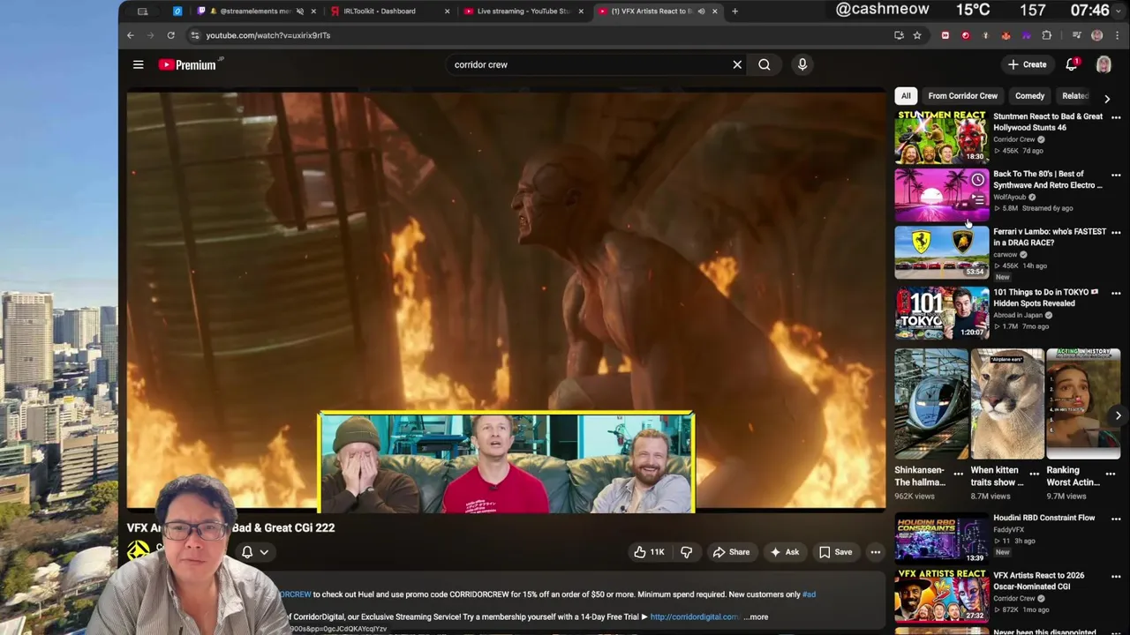Mute the VFX Artists React tab audio
The height and width of the screenshot is (635, 1130).
click(x=701, y=11)
